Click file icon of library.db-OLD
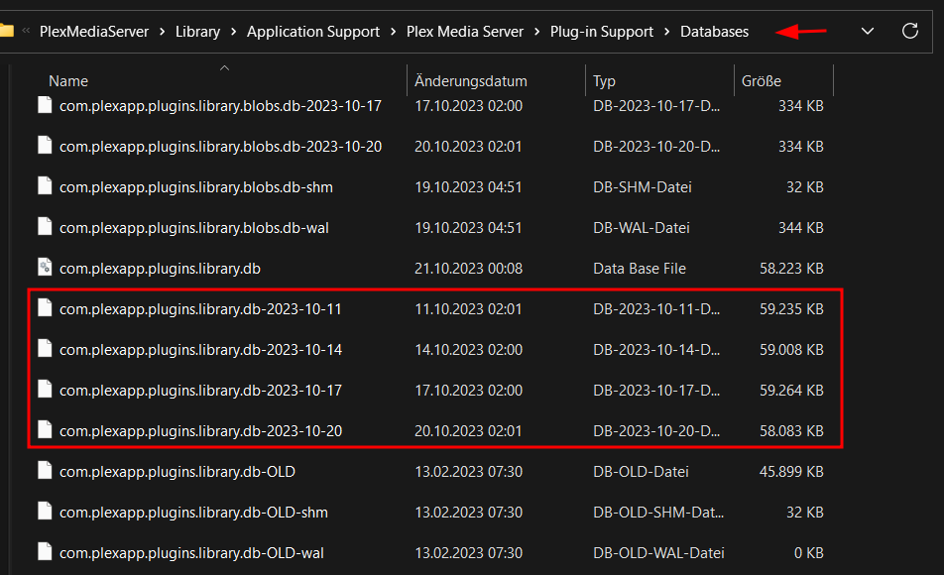The height and width of the screenshot is (575, 944). (45, 470)
